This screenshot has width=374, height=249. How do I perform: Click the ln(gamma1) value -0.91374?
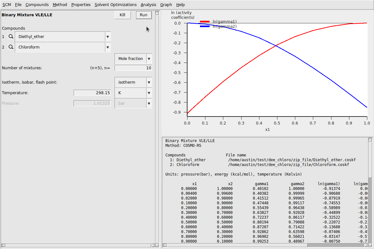click(331, 189)
